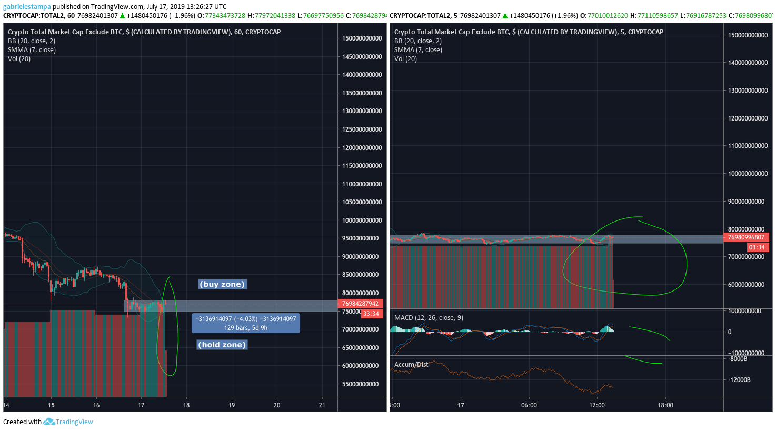Click the Accum/Dist indicator label
The width and height of the screenshot is (776, 431).
click(x=411, y=365)
